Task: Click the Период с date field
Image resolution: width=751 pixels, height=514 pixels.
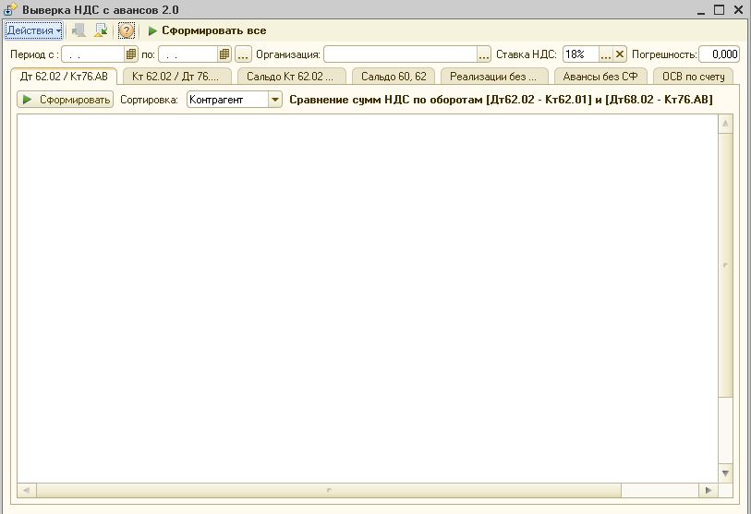Action: 93,54
